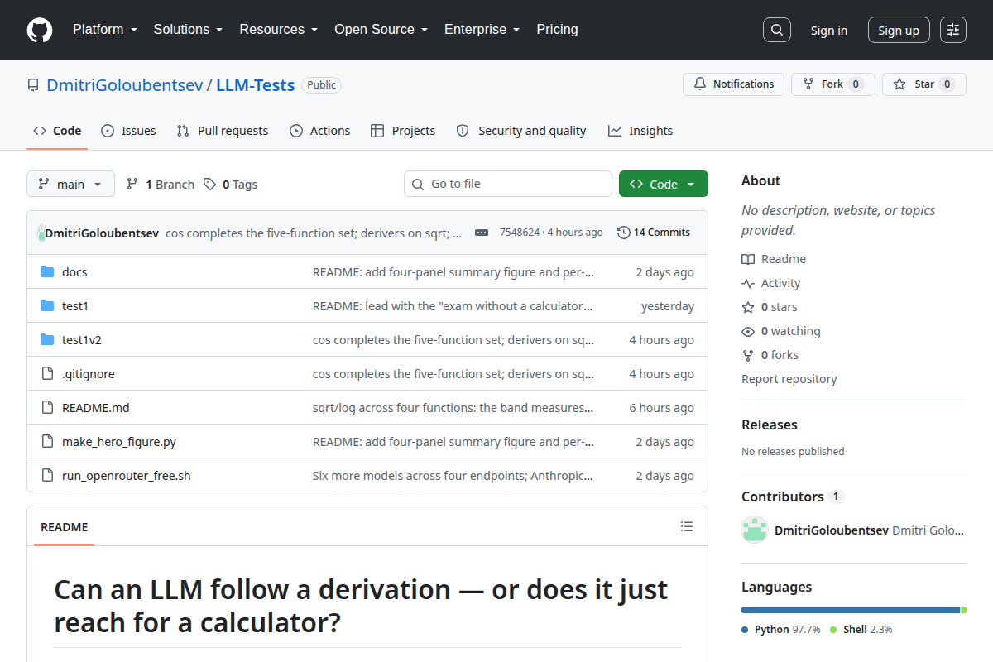993x662 pixels.
Task: Click DmitriGoloubentsev contributor avatar
Action: pos(755,530)
